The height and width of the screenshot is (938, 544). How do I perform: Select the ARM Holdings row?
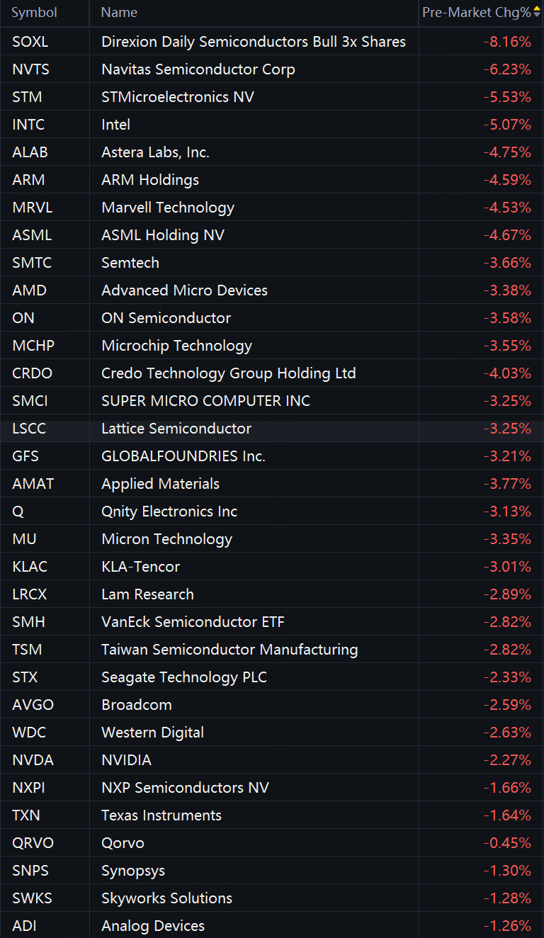[272, 180]
